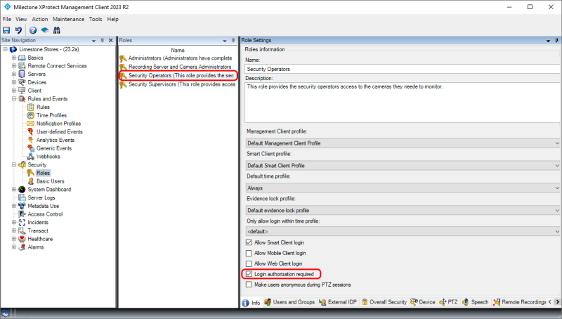Click the Rules and Events icon
Viewport: 562px width, 319px height.
click(x=22, y=99)
